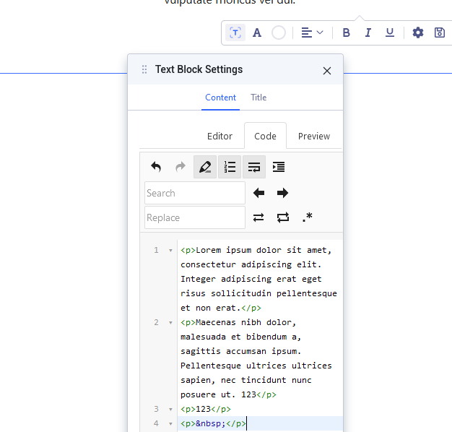Image resolution: width=452 pixels, height=432 pixels.
Task: Open the text alignment dropdown
Action: point(312,33)
